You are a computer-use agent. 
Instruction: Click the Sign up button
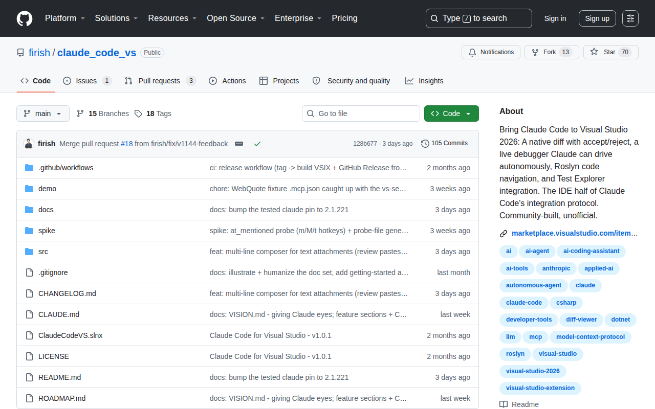(x=597, y=18)
